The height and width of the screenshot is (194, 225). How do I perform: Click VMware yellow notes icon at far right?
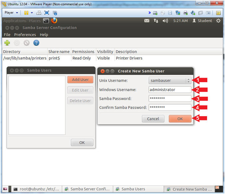click(x=218, y=13)
